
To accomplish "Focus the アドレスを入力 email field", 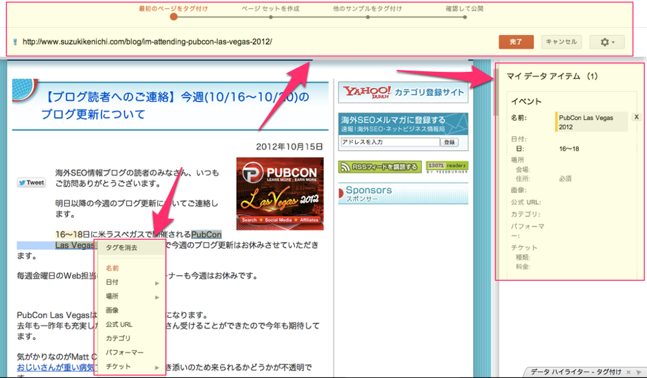I will (390, 142).
